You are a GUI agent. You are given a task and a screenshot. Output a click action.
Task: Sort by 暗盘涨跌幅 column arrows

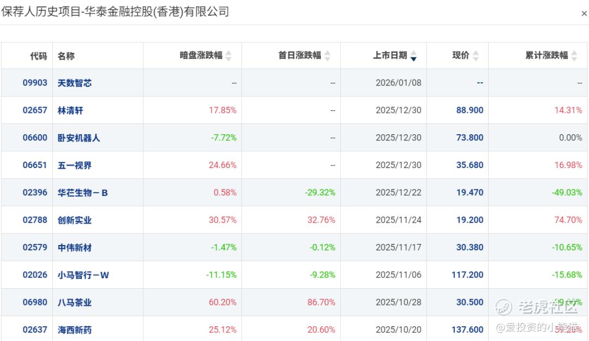click(x=229, y=56)
